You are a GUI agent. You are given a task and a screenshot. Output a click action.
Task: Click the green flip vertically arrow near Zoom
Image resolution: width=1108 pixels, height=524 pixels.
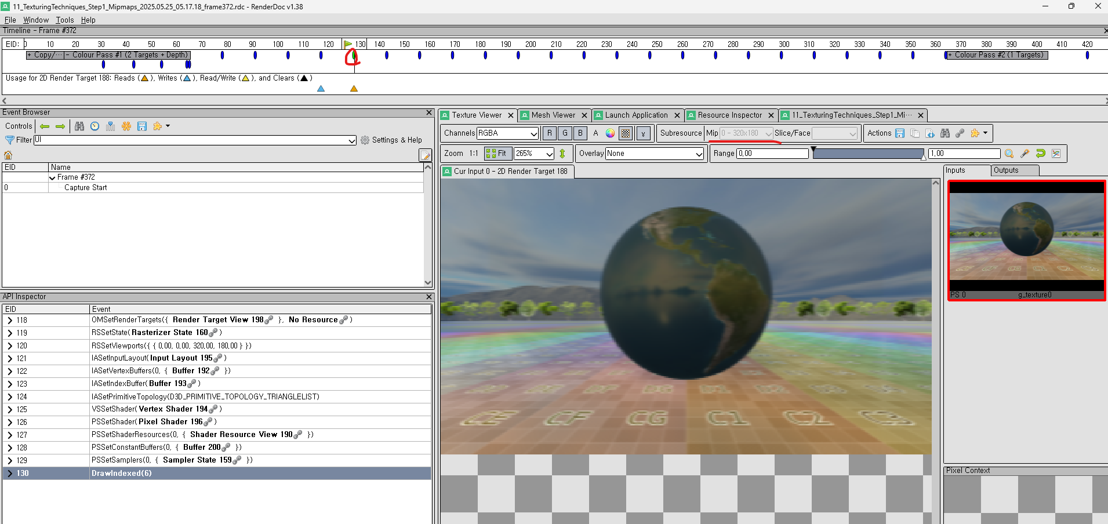click(562, 154)
